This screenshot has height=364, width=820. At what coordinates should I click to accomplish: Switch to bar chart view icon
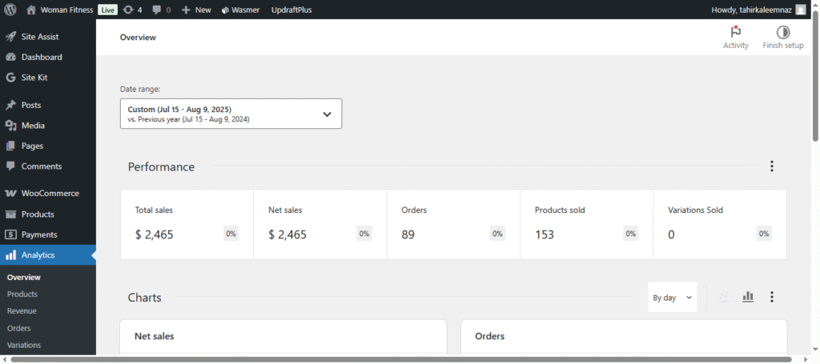click(x=748, y=297)
